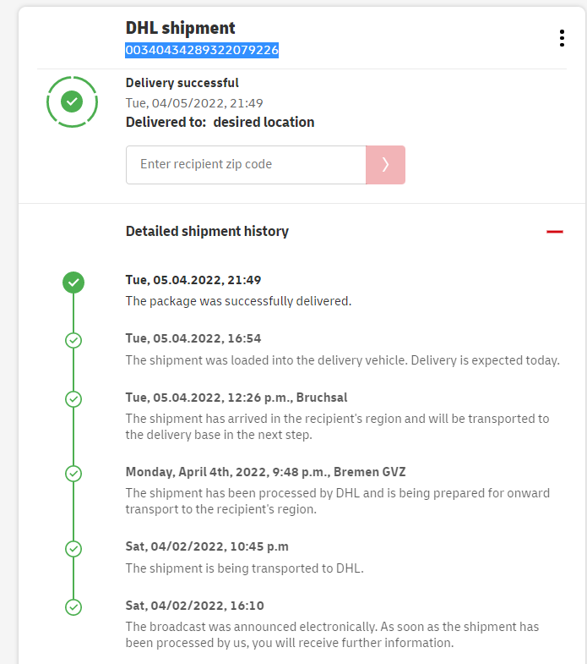Click the 10:45 p.m transport checkmark marker
Viewport: 587px width, 664px height.
pyautogui.click(x=73, y=548)
